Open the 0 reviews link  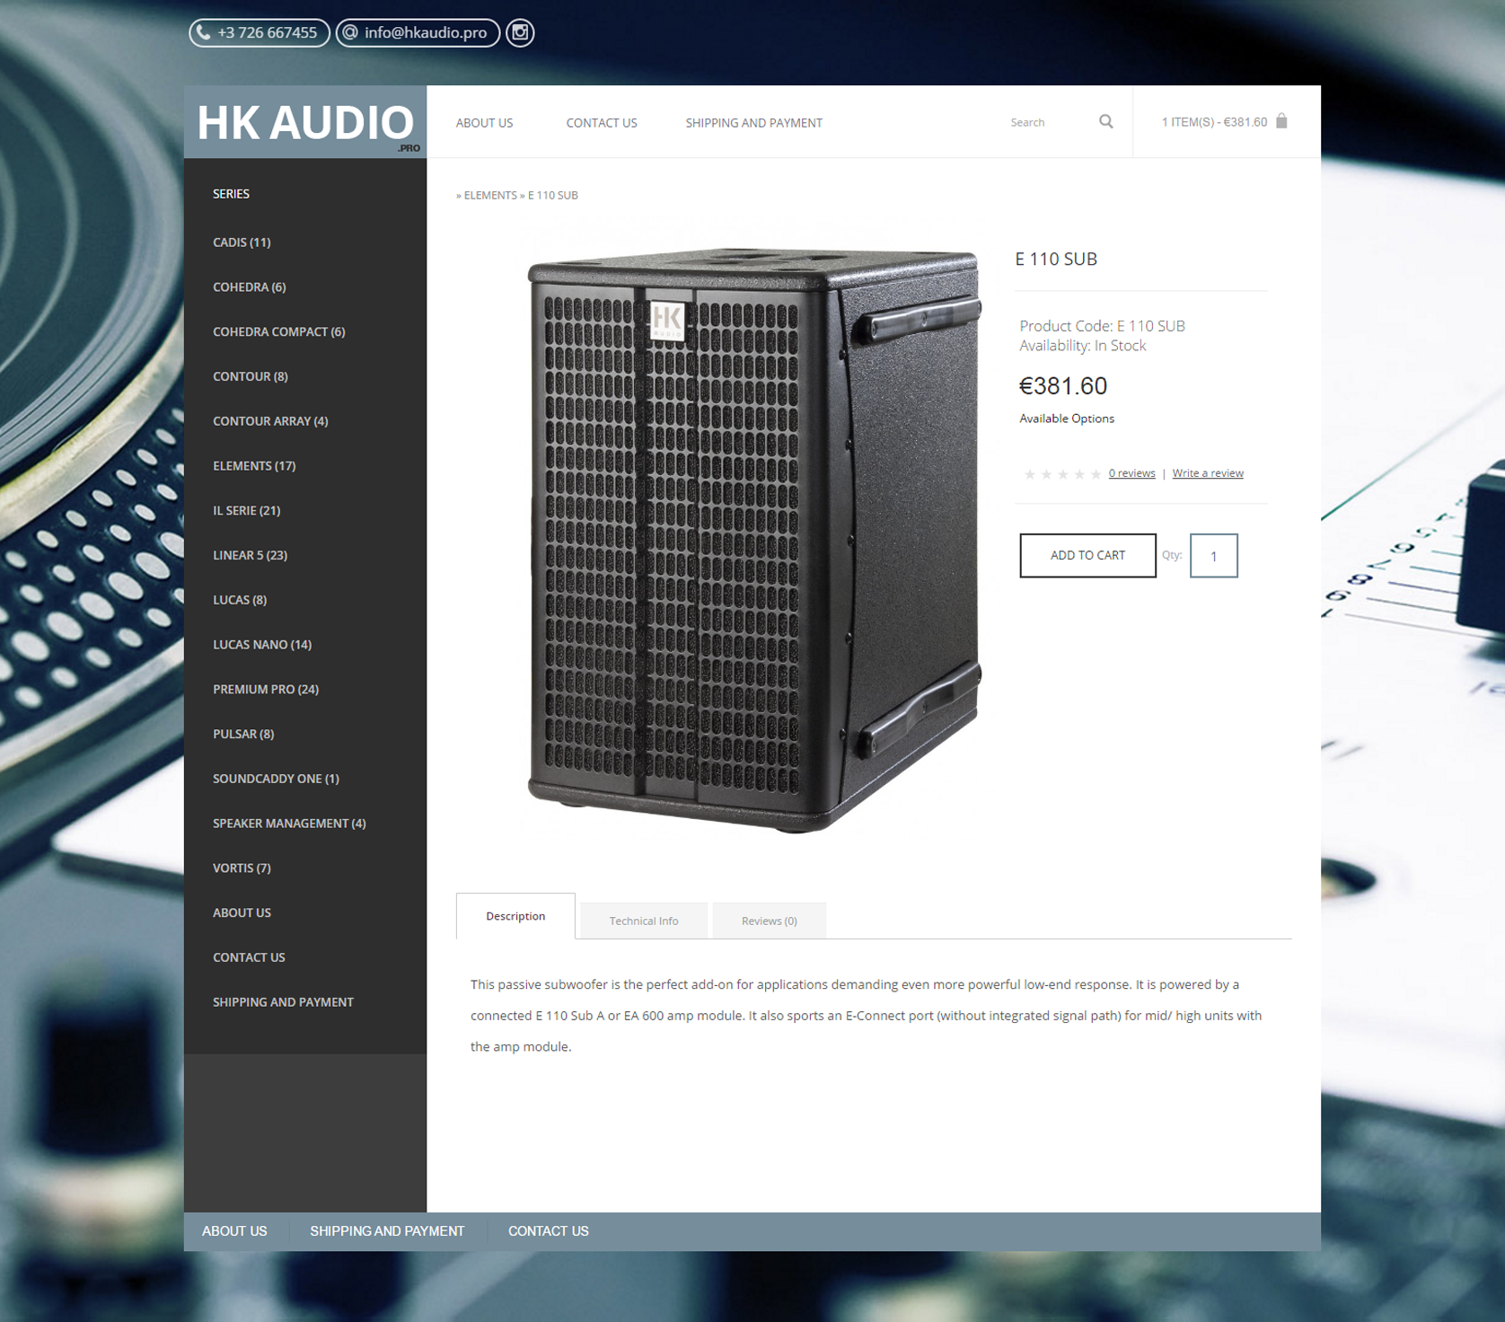point(1131,473)
